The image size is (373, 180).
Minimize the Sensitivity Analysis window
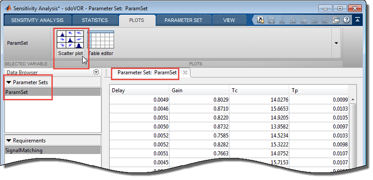[x=325, y=9]
